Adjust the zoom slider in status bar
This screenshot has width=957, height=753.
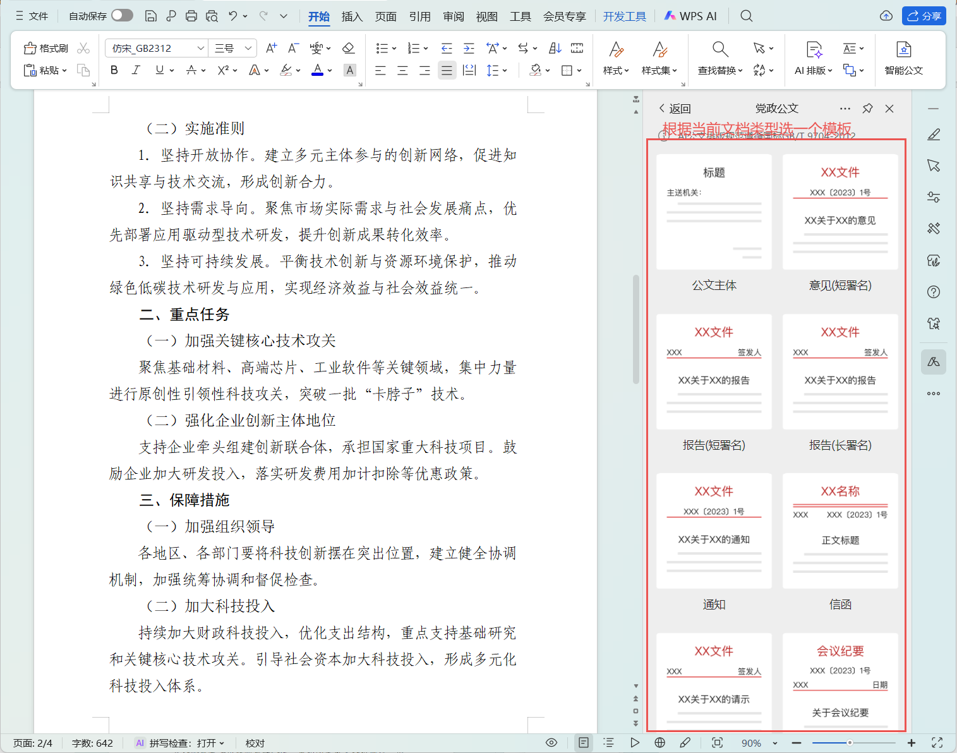point(850,743)
